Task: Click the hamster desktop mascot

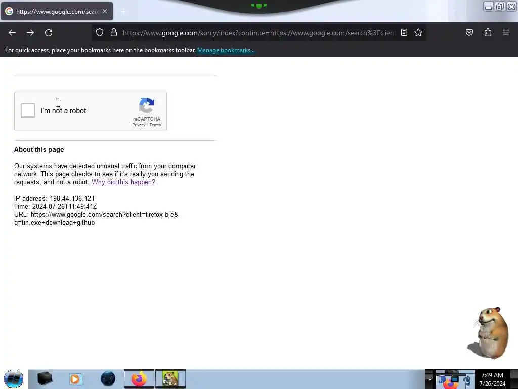Action: coord(489,333)
